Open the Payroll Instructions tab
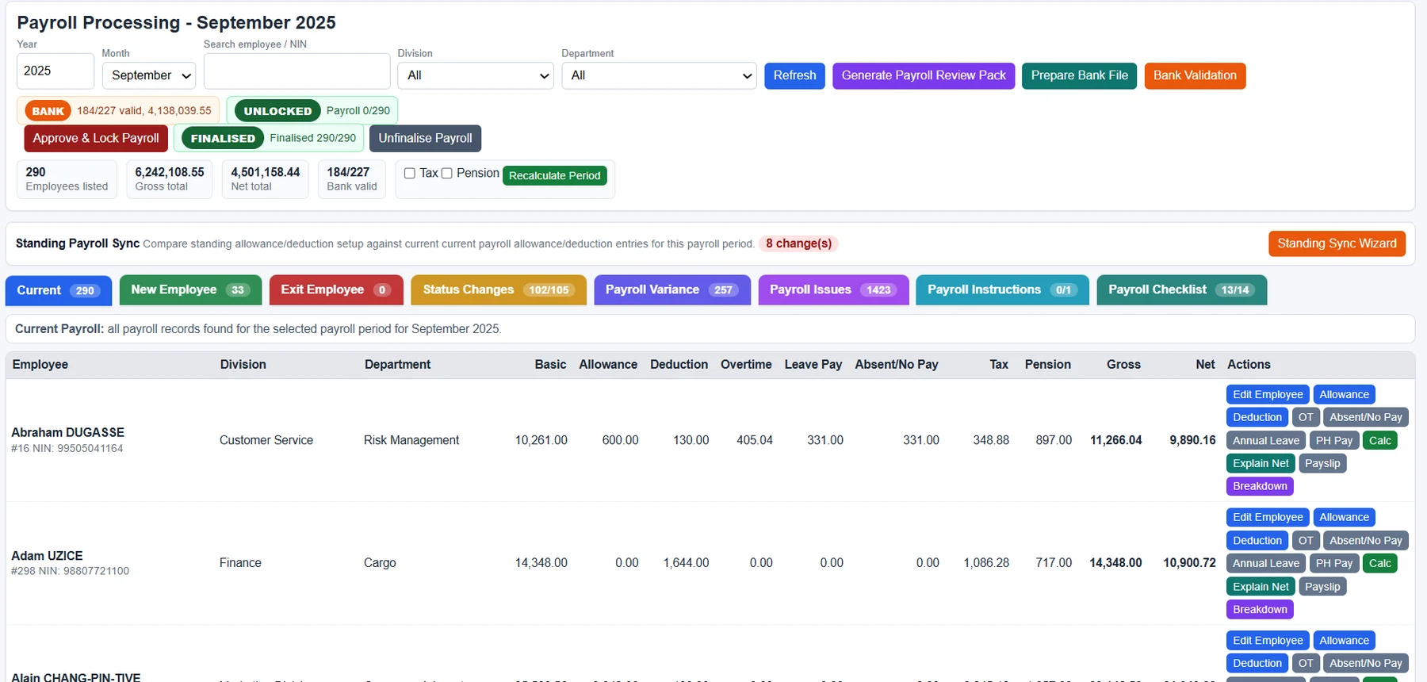Viewport: 1427px width, 682px height. pyautogui.click(x=1002, y=290)
